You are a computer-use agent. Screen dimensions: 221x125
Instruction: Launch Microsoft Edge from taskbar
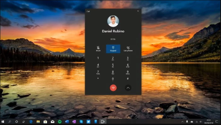tap(31, 122)
